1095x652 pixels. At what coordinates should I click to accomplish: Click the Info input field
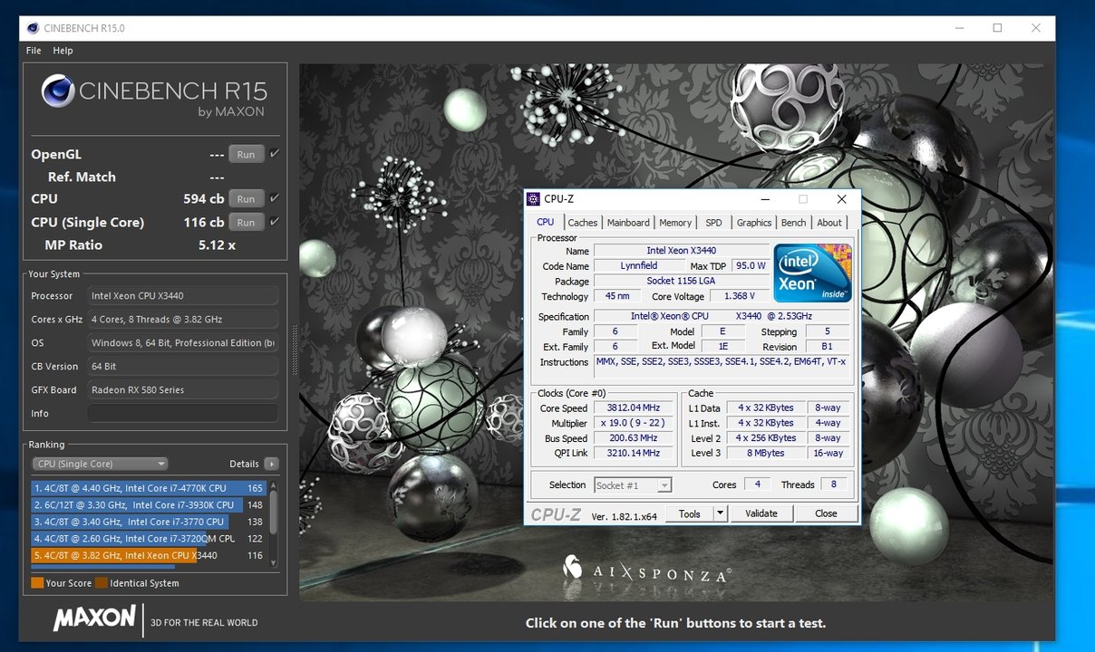(182, 413)
